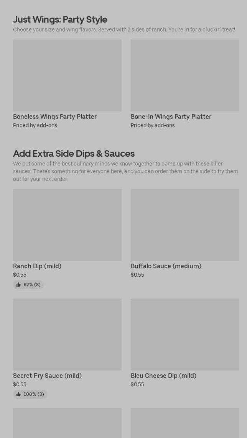Select the Ranch Dip (mild) image
This screenshot has height=438, width=247.
pos(67,225)
